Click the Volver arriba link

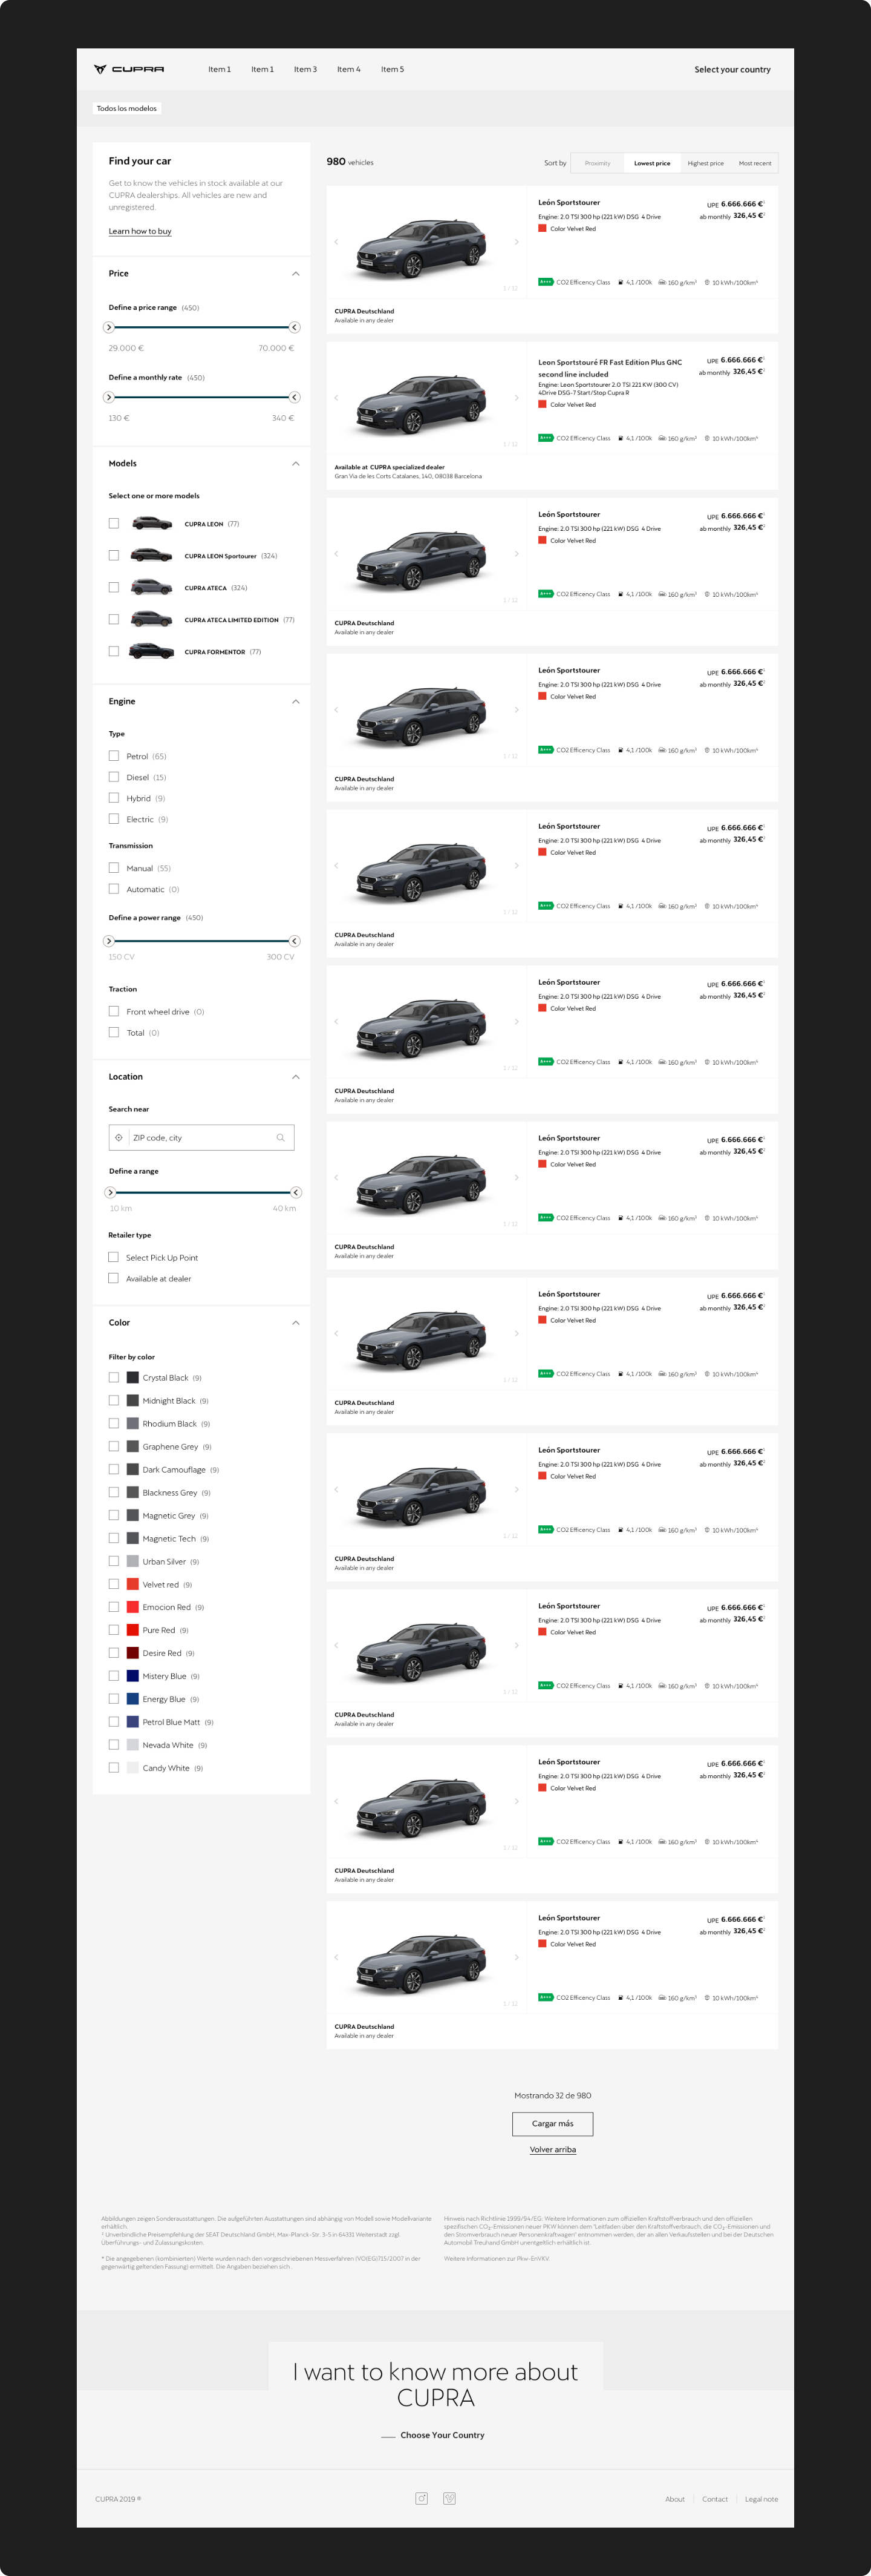[552, 2150]
